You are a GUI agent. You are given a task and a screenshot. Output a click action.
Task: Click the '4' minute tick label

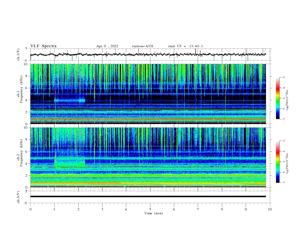pos(126,209)
